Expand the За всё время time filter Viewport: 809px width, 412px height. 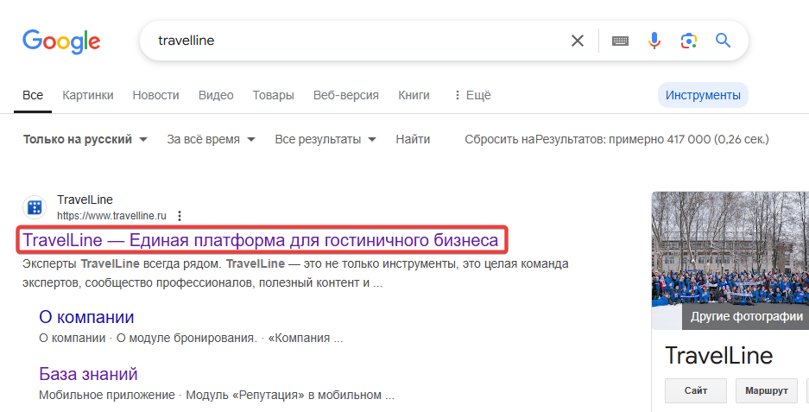211,139
